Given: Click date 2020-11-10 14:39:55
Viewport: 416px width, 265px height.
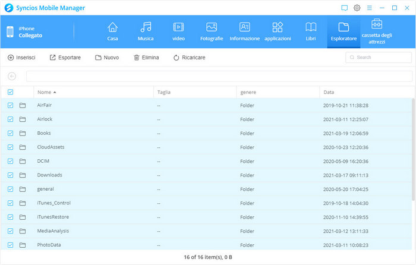Looking at the screenshot, I should (346, 217).
